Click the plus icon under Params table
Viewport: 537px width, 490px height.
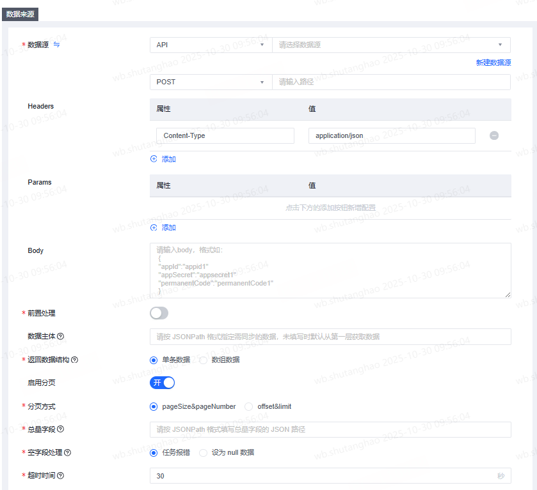(154, 227)
